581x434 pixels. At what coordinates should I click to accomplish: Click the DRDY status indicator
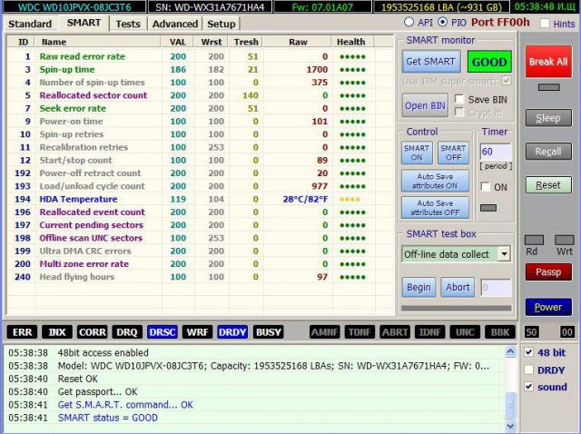tap(233, 332)
